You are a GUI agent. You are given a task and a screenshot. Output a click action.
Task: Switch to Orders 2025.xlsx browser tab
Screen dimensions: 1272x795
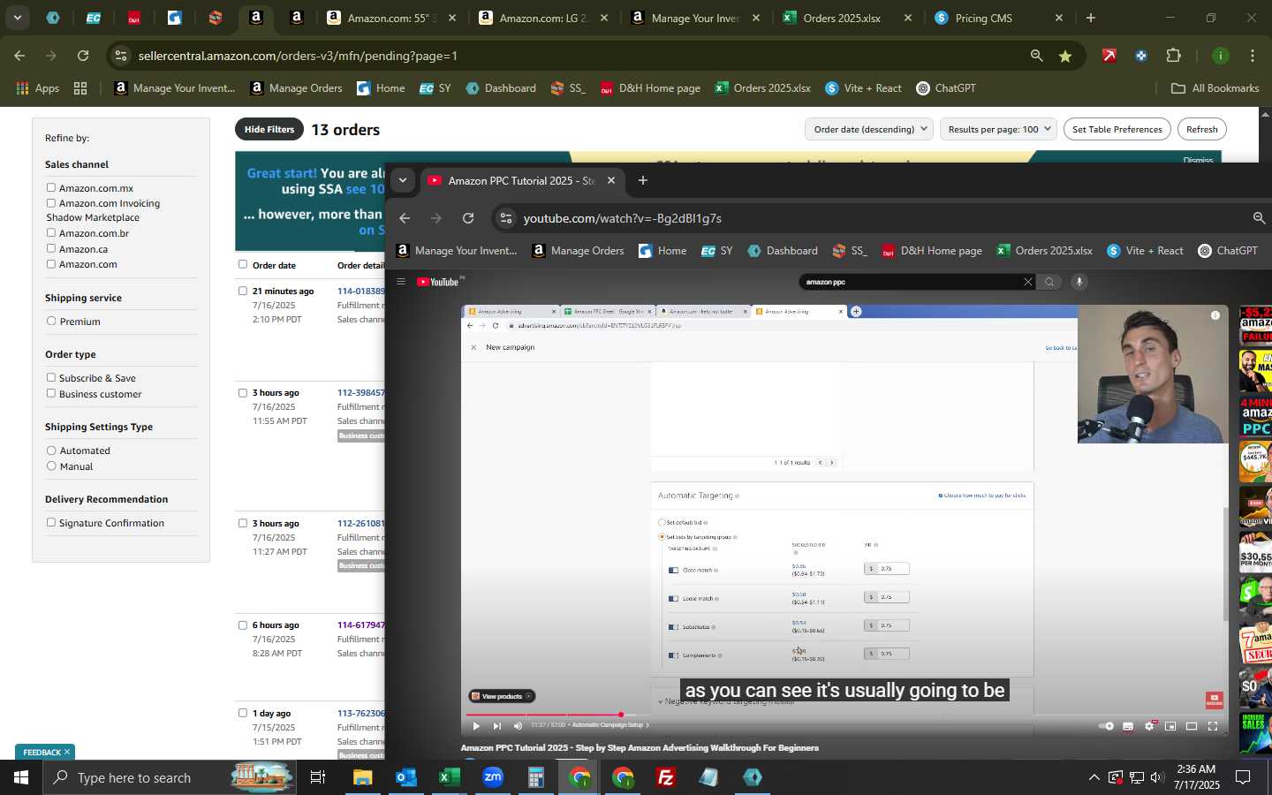point(842,18)
